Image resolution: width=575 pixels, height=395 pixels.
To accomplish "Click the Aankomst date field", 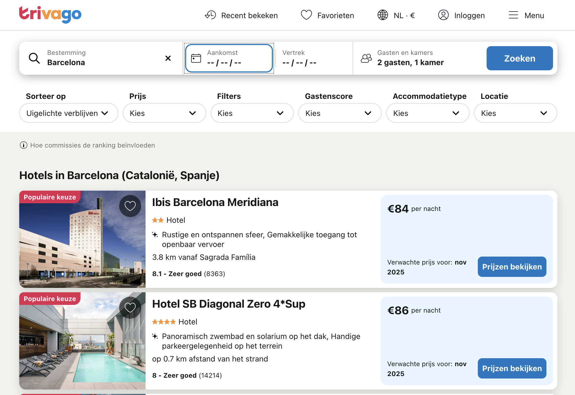I will [229, 58].
